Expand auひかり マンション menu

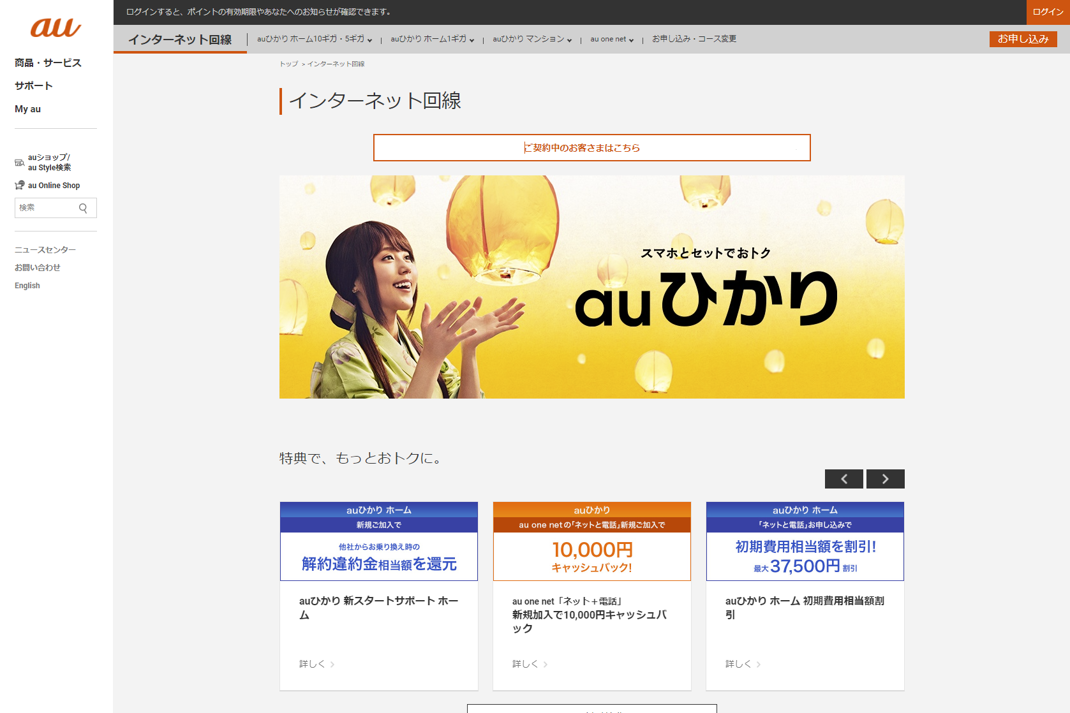[x=532, y=39]
